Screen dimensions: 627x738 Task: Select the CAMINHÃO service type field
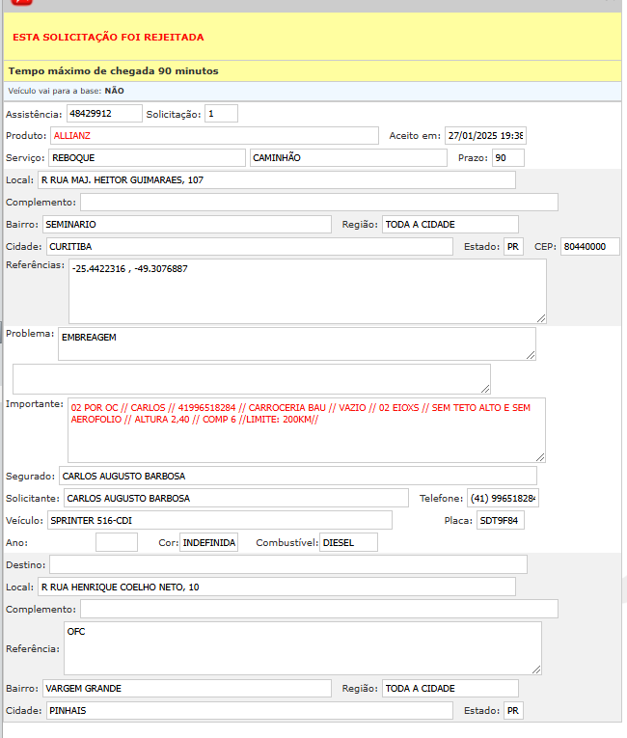pos(347,158)
